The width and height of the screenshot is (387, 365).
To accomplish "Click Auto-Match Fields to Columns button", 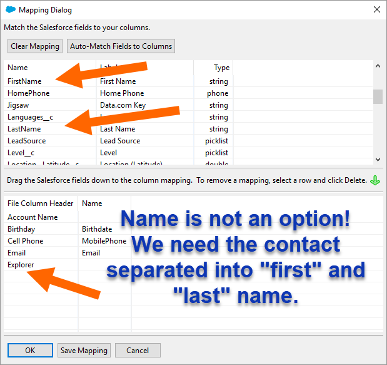I will point(121,46).
